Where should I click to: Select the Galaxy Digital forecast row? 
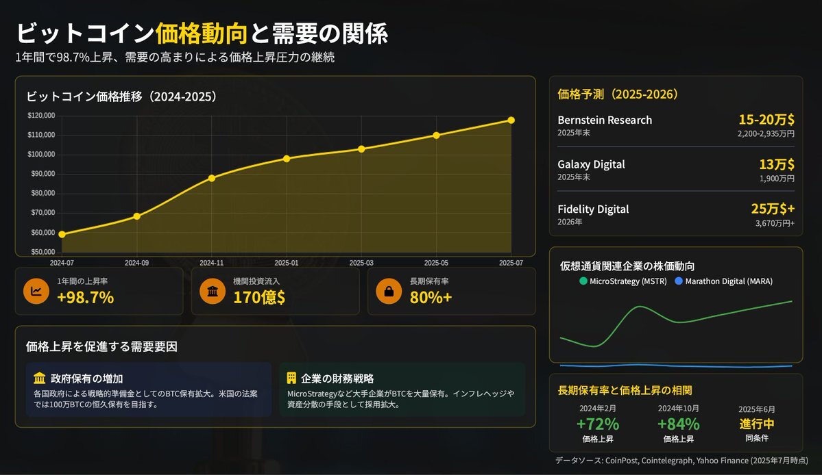[x=676, y=170]
